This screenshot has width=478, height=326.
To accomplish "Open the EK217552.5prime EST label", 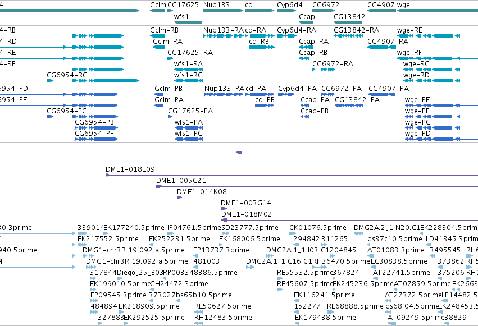I will pos(108,239).
